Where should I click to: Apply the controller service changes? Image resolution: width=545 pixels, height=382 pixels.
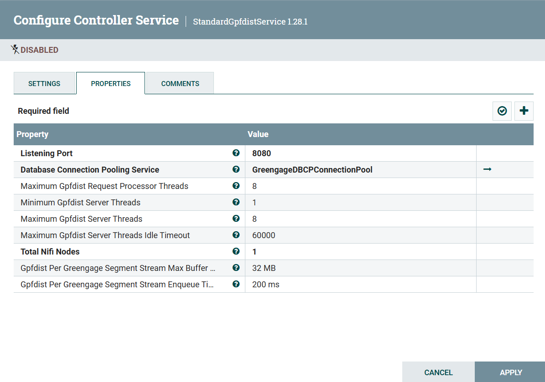511,372
